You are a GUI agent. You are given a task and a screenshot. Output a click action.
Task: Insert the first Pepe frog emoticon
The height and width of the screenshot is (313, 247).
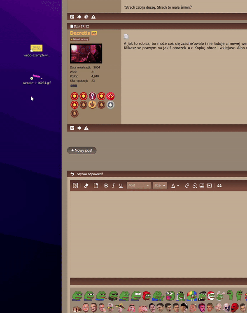tap(77, 295)
